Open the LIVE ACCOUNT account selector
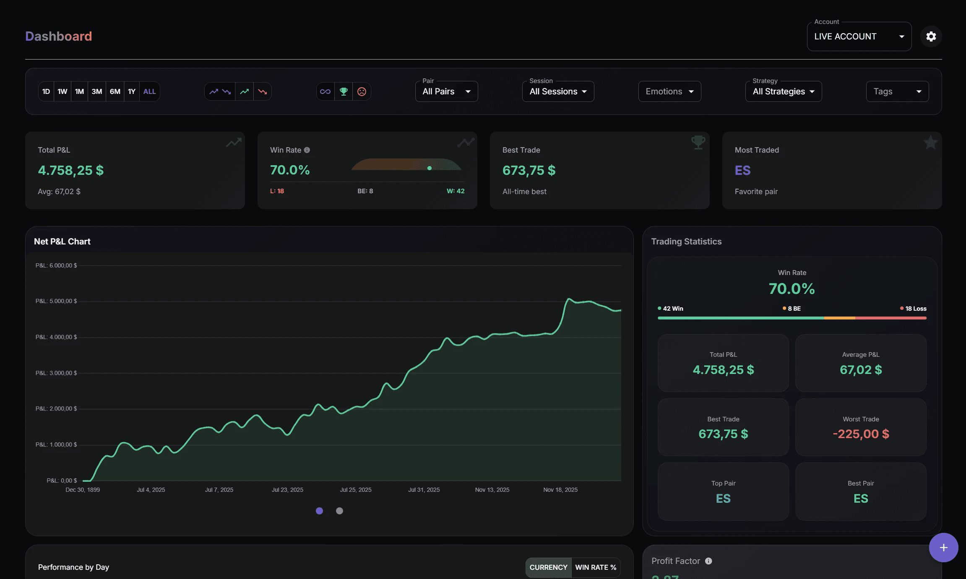Image resolution: width=966 pixels, height=579 pixels. coord(859,36)
